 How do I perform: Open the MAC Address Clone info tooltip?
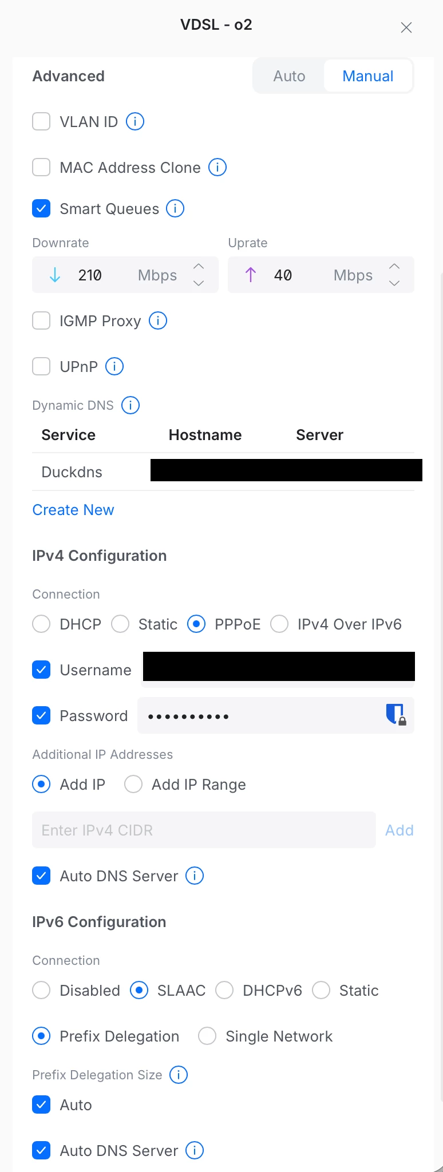point(217,167)
